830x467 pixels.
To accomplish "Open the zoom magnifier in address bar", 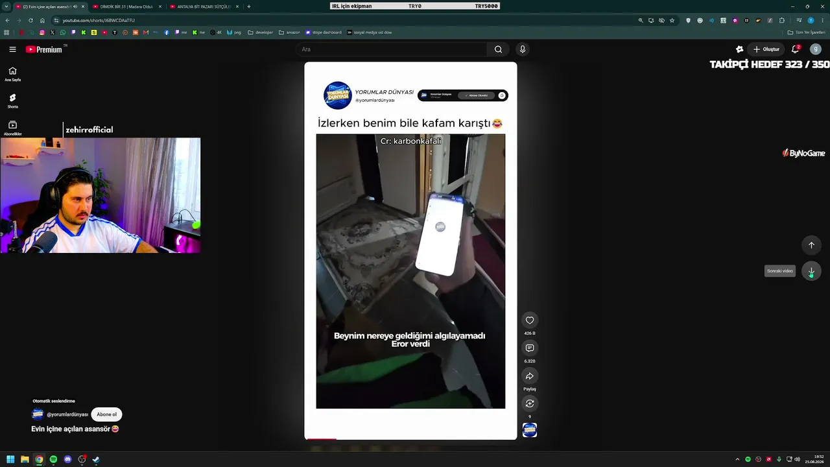I will click(x=641, y=20).
